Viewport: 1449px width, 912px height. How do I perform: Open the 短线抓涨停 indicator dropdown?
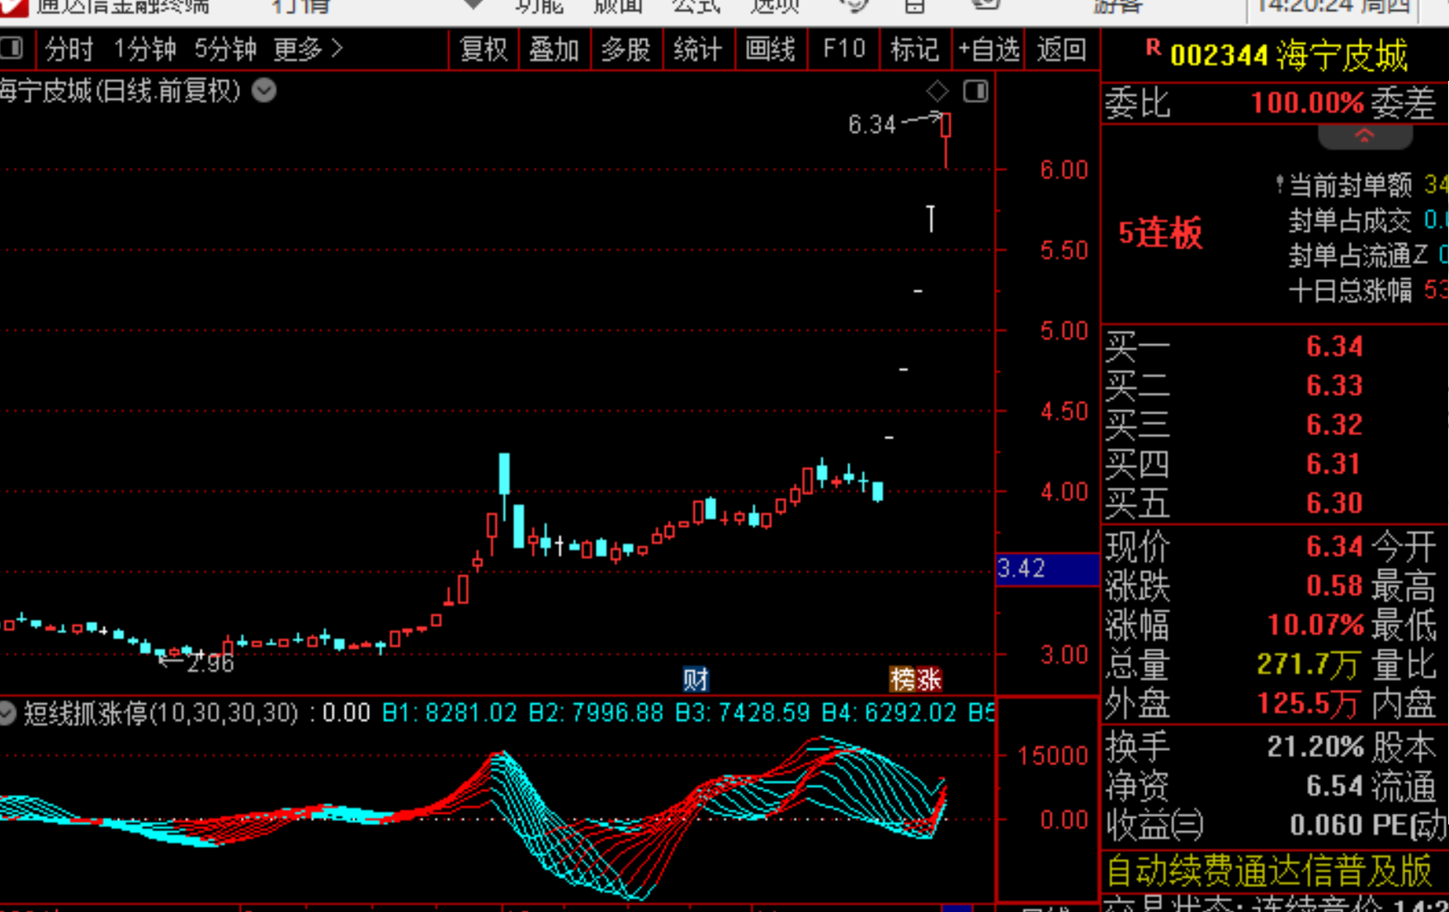8,713
